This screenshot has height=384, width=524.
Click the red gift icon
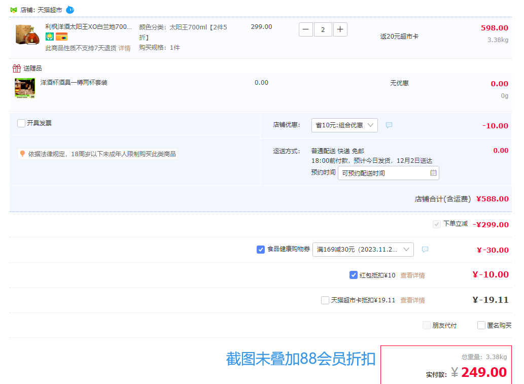tap(17, 68)
